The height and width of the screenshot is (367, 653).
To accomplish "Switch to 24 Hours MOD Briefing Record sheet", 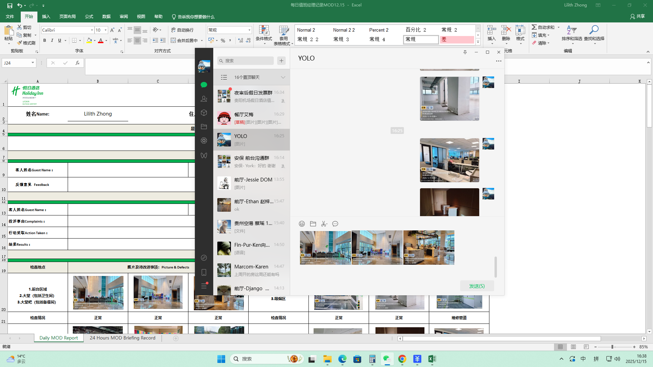I will (x=122, y=338).
